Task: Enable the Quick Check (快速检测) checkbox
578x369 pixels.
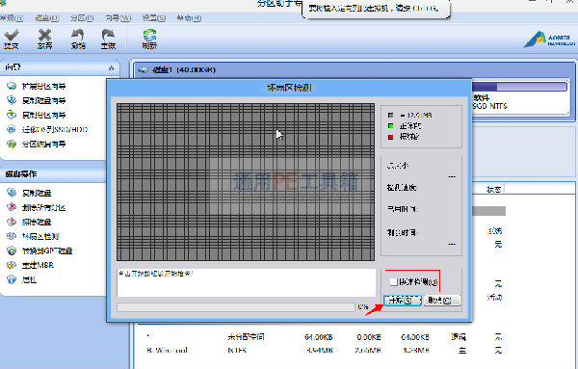Action: tap(393, 282)
